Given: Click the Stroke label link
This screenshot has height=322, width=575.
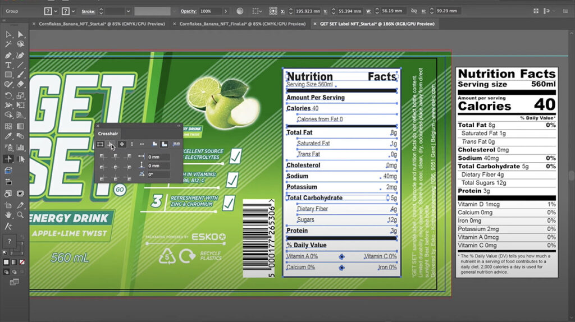Looking at the screenshot, I should click(x=88, y=11).
